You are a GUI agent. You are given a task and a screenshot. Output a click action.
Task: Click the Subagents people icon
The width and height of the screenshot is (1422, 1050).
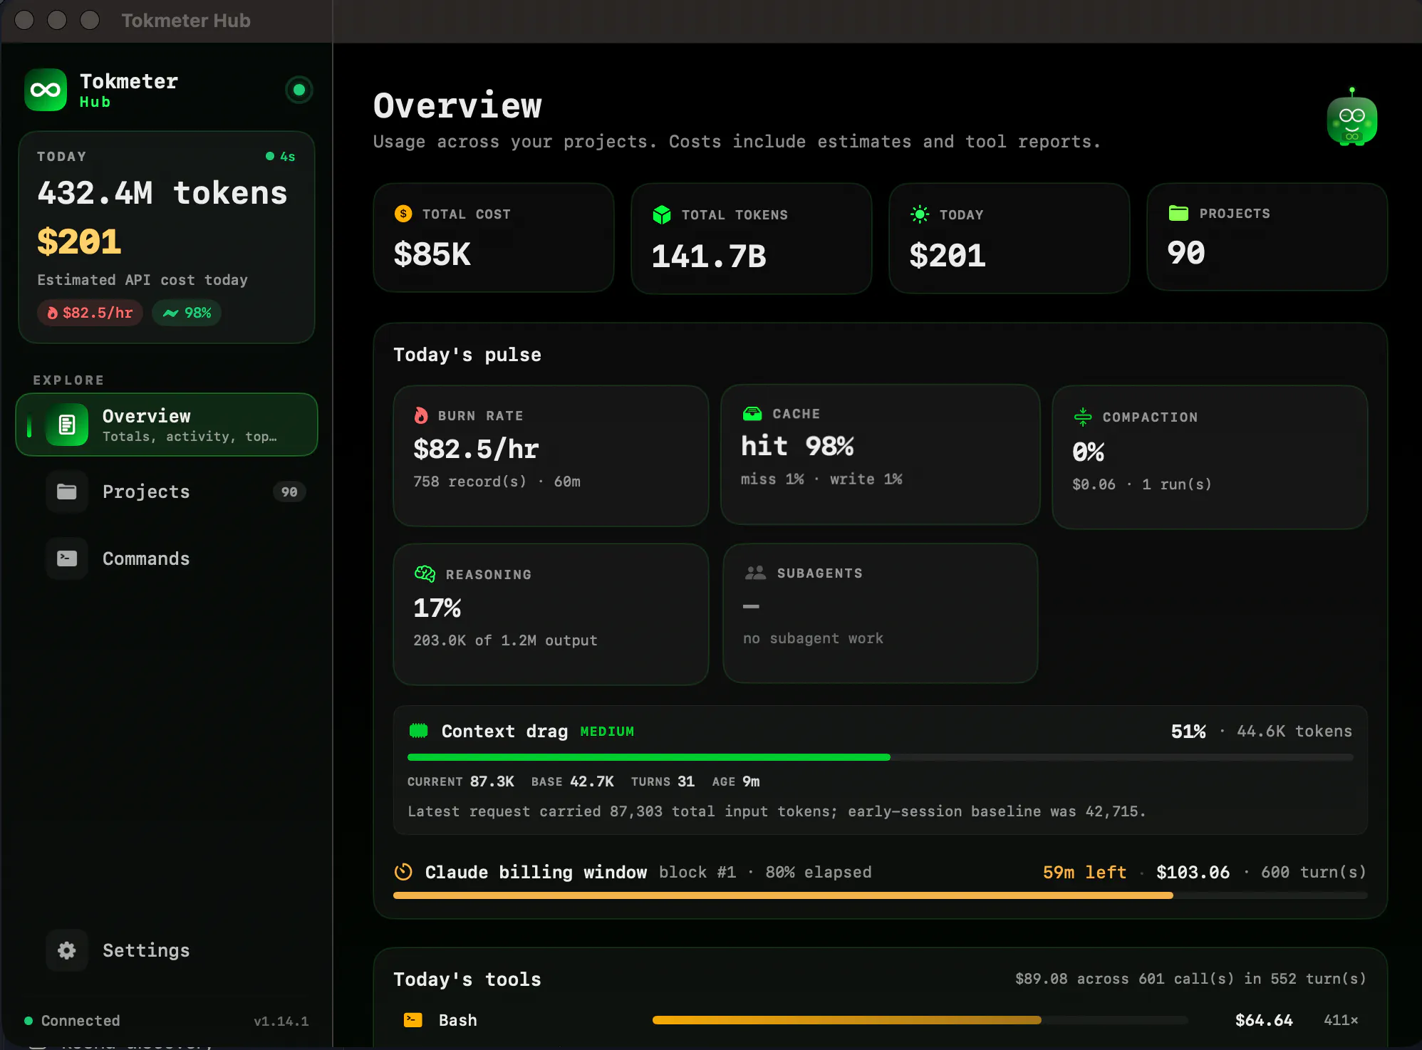(x=755, y=573)
